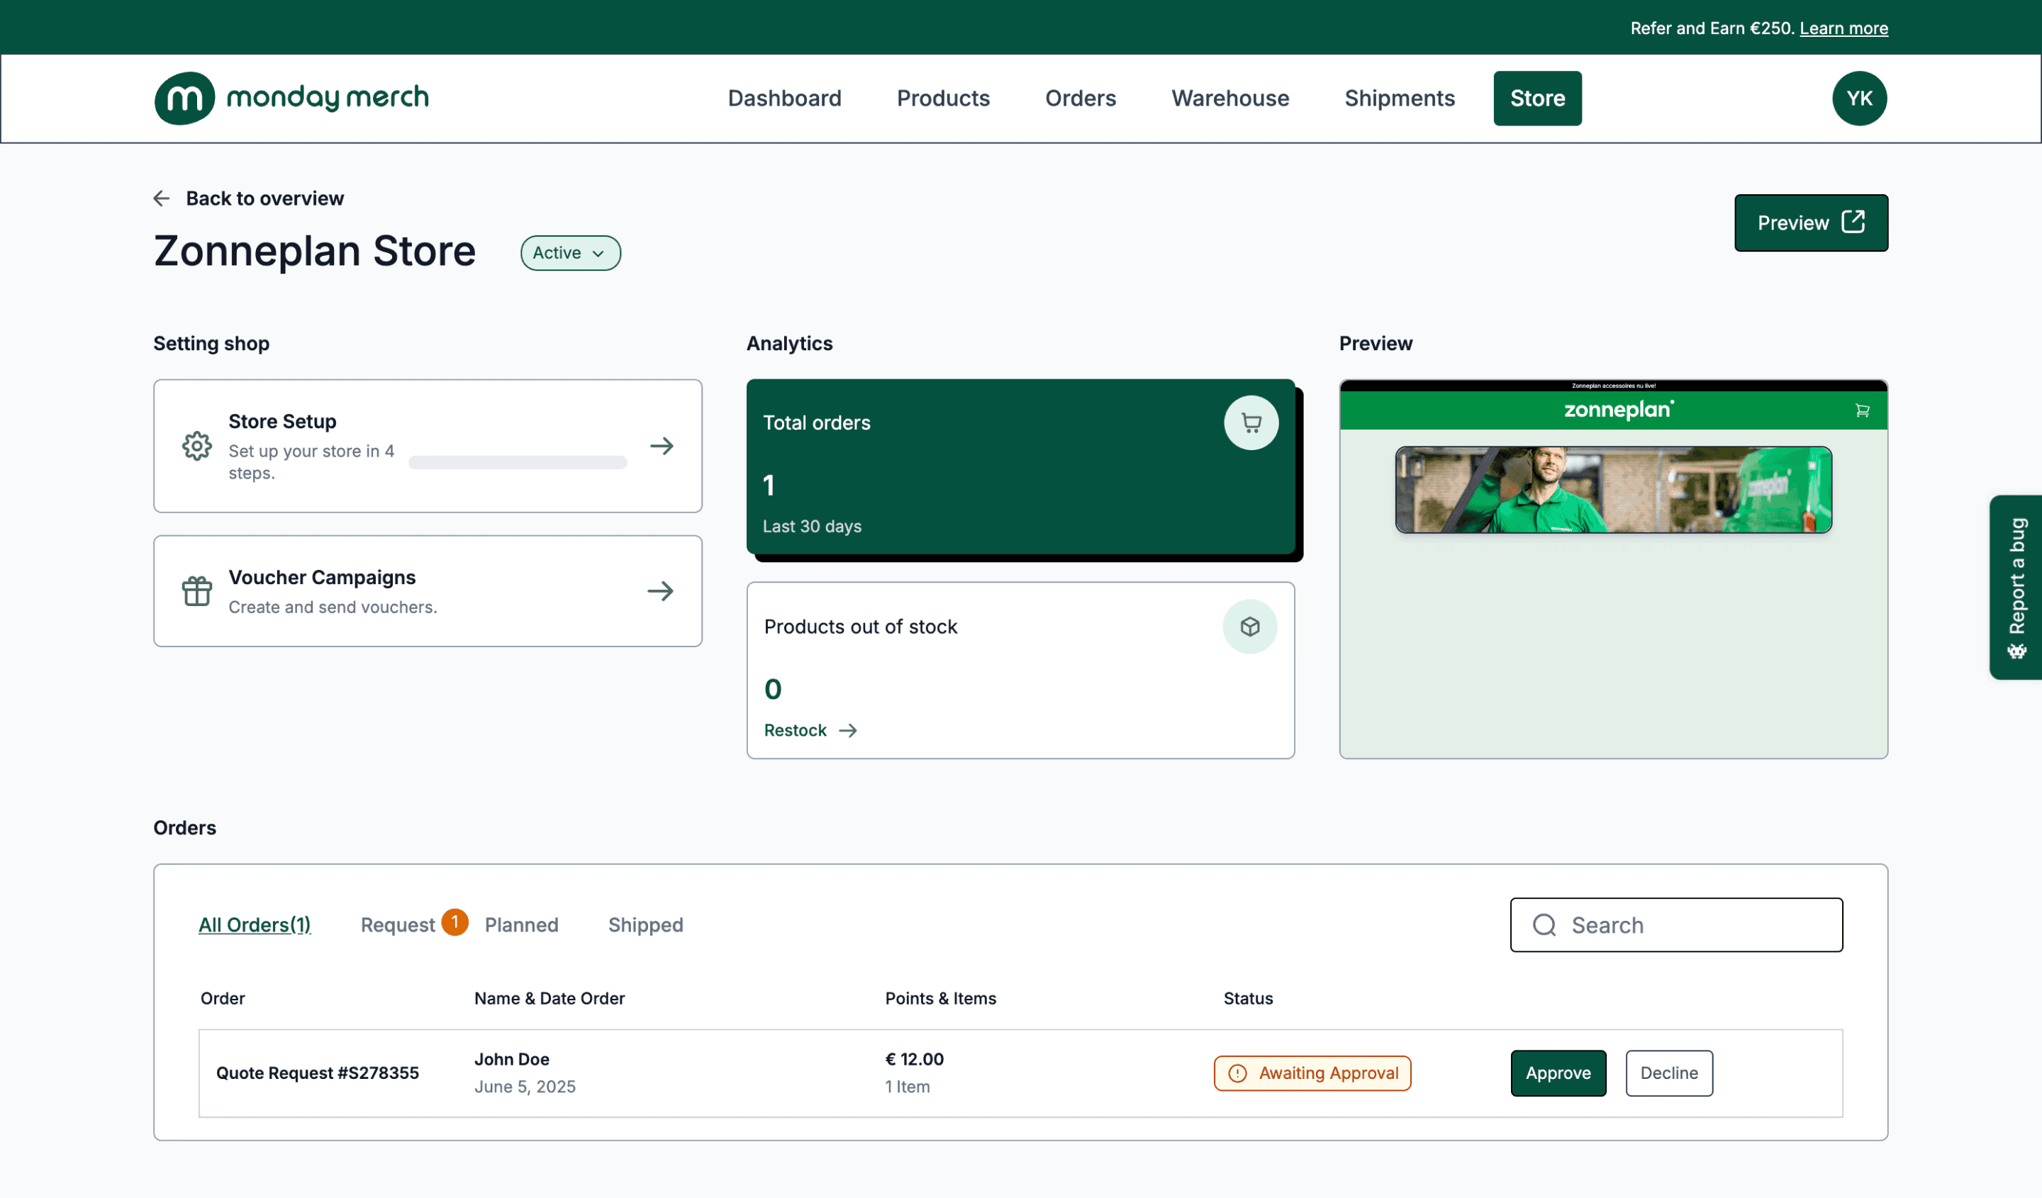Screen dimensions: 2042x1198
Task: Click the Voucher Campaigns arrow icon
Action: coord(660,590)
